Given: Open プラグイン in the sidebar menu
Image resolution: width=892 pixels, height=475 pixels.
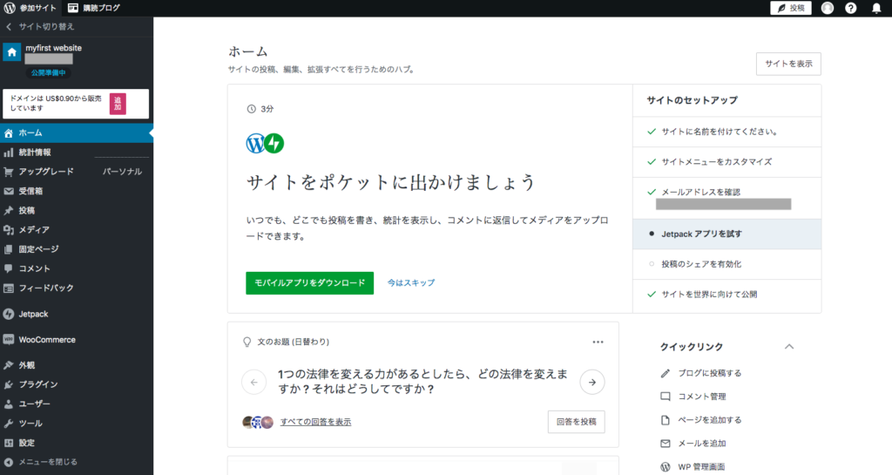Looking at the screenshot, I should 38,384.
